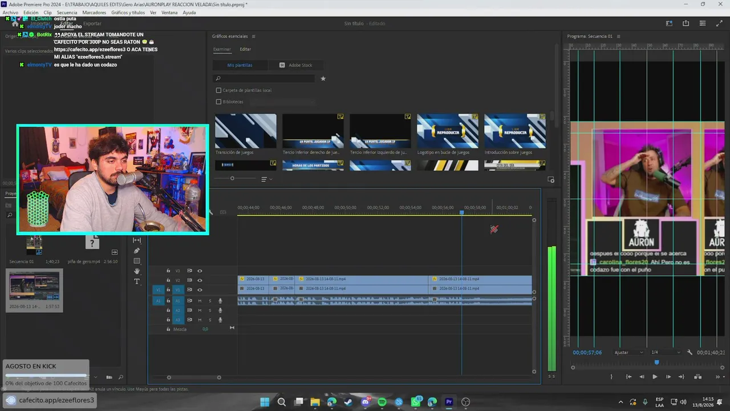Open Discord from the taskbar
730x411 pixels.
[366, 402]
